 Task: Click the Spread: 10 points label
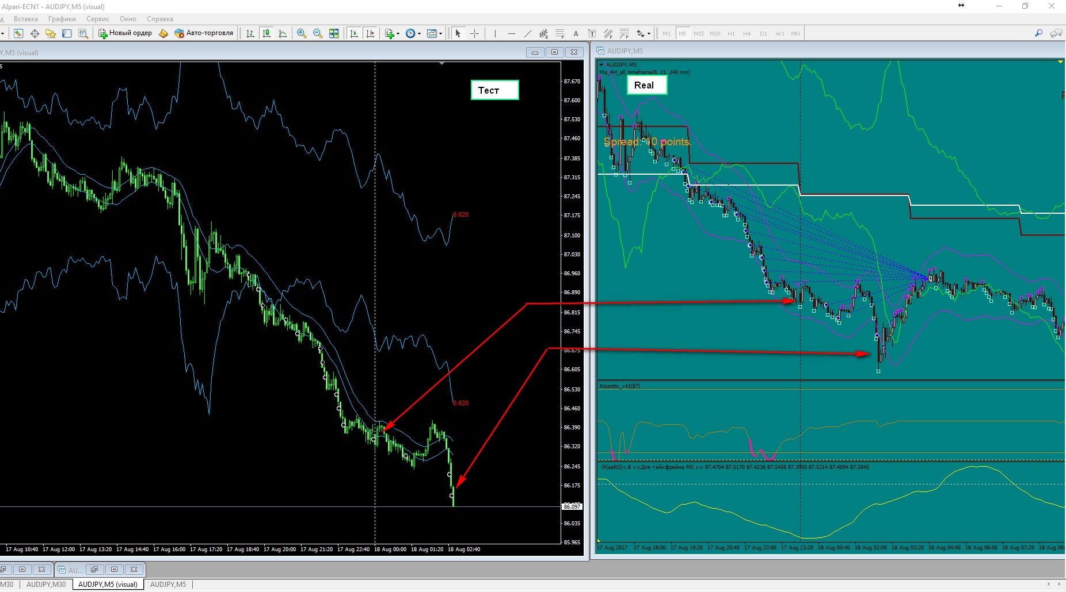click(647, 142)
